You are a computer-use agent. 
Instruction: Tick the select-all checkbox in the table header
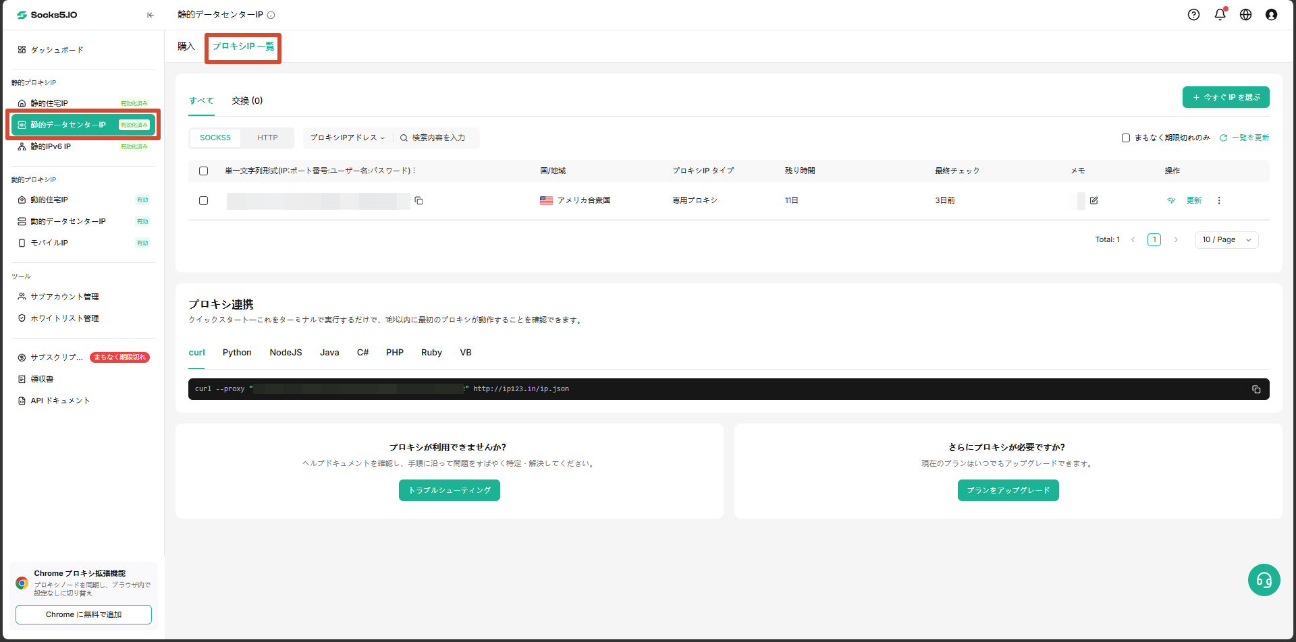click(x=203, y=171)
